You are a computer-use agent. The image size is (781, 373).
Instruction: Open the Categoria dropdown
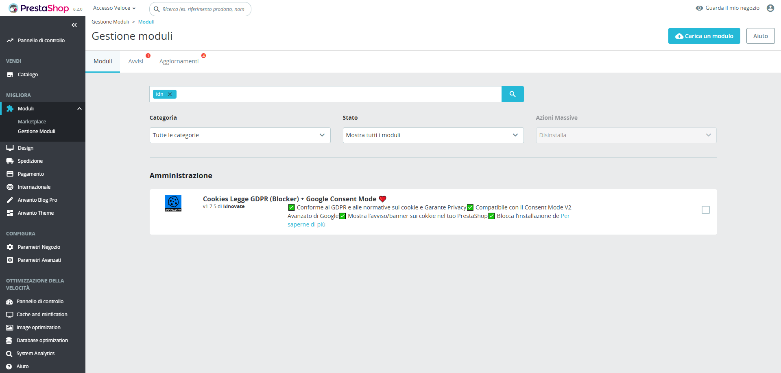(x=240, y=135)
